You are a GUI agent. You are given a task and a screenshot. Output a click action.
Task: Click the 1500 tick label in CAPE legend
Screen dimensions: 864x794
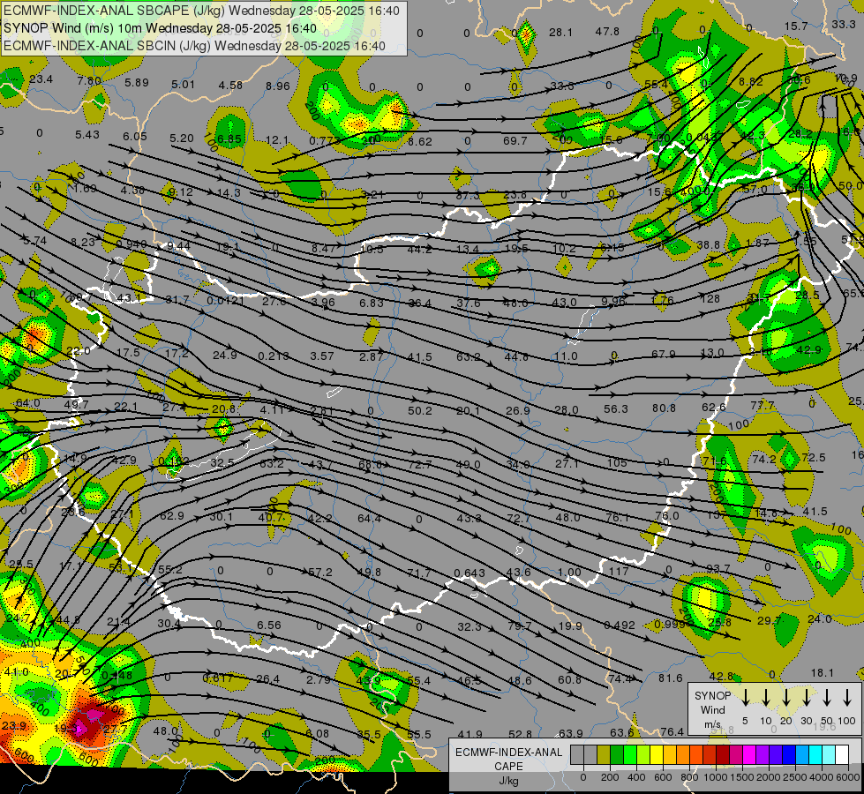click(x=741, y=777)
